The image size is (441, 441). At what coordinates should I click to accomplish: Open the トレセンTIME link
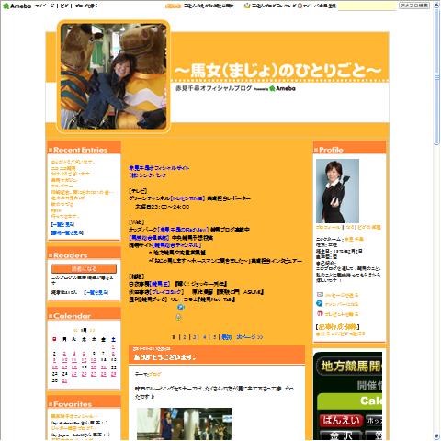188,198
